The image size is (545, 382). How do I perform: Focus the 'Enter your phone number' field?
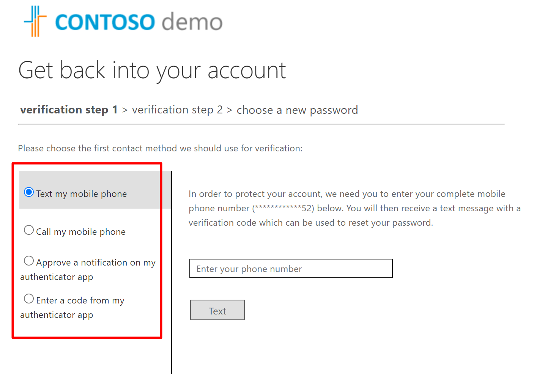(291, 269)
